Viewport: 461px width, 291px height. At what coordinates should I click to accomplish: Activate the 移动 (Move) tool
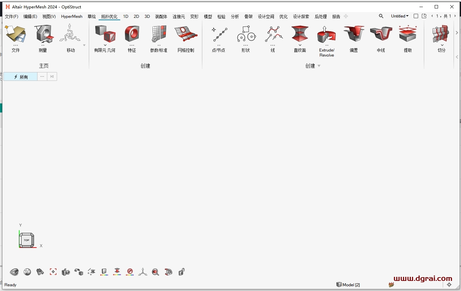click(70, 33)
